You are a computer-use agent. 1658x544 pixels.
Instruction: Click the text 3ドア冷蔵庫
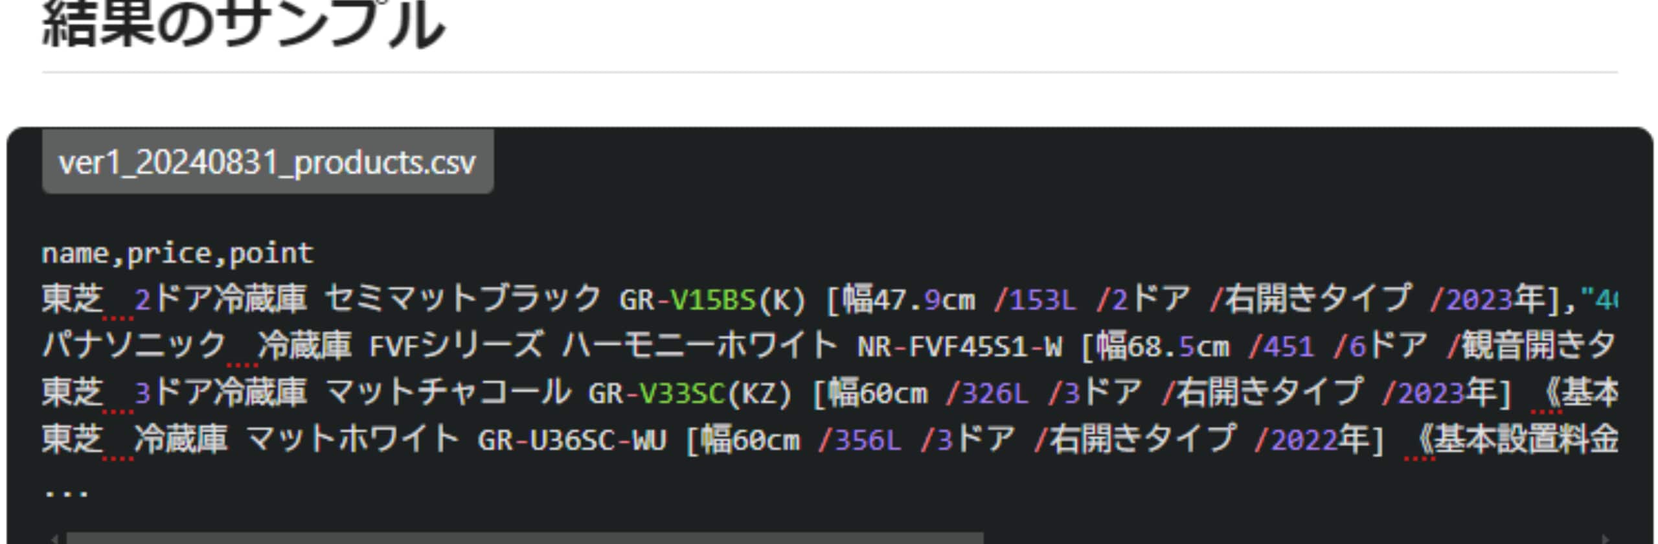(x=220, y=393)
